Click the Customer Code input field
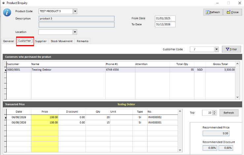The image size is (244, 155). (x=202, y=49)
